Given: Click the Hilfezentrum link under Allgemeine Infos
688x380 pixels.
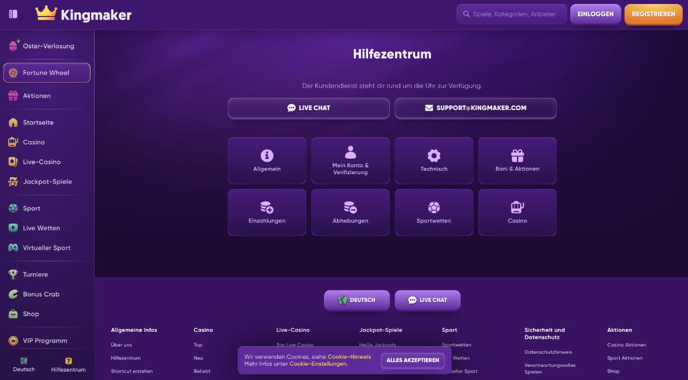Looking at the screenshot, I should (126, 358).
